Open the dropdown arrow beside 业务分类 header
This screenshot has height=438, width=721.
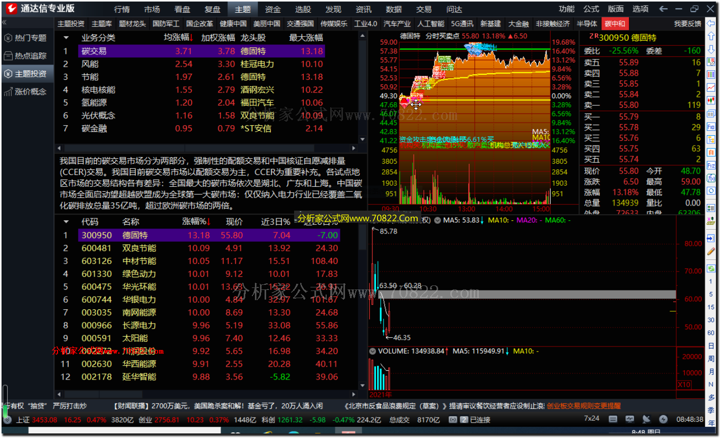click(66, 38)
